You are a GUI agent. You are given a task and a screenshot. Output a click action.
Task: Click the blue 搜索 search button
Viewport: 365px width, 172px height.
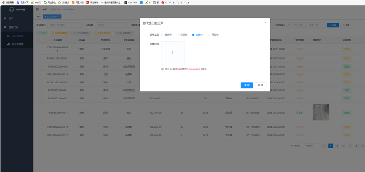(333, 25)
